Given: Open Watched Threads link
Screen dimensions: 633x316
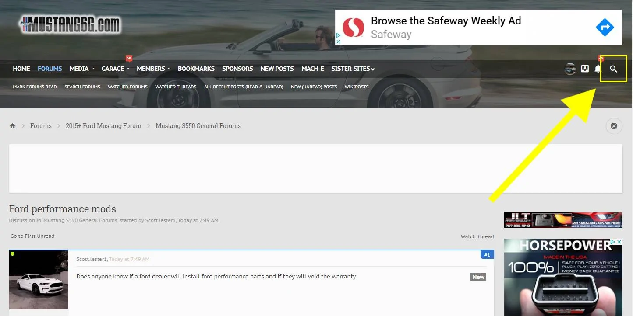Looking at the screenshot, I should click(x=176, y=87).
